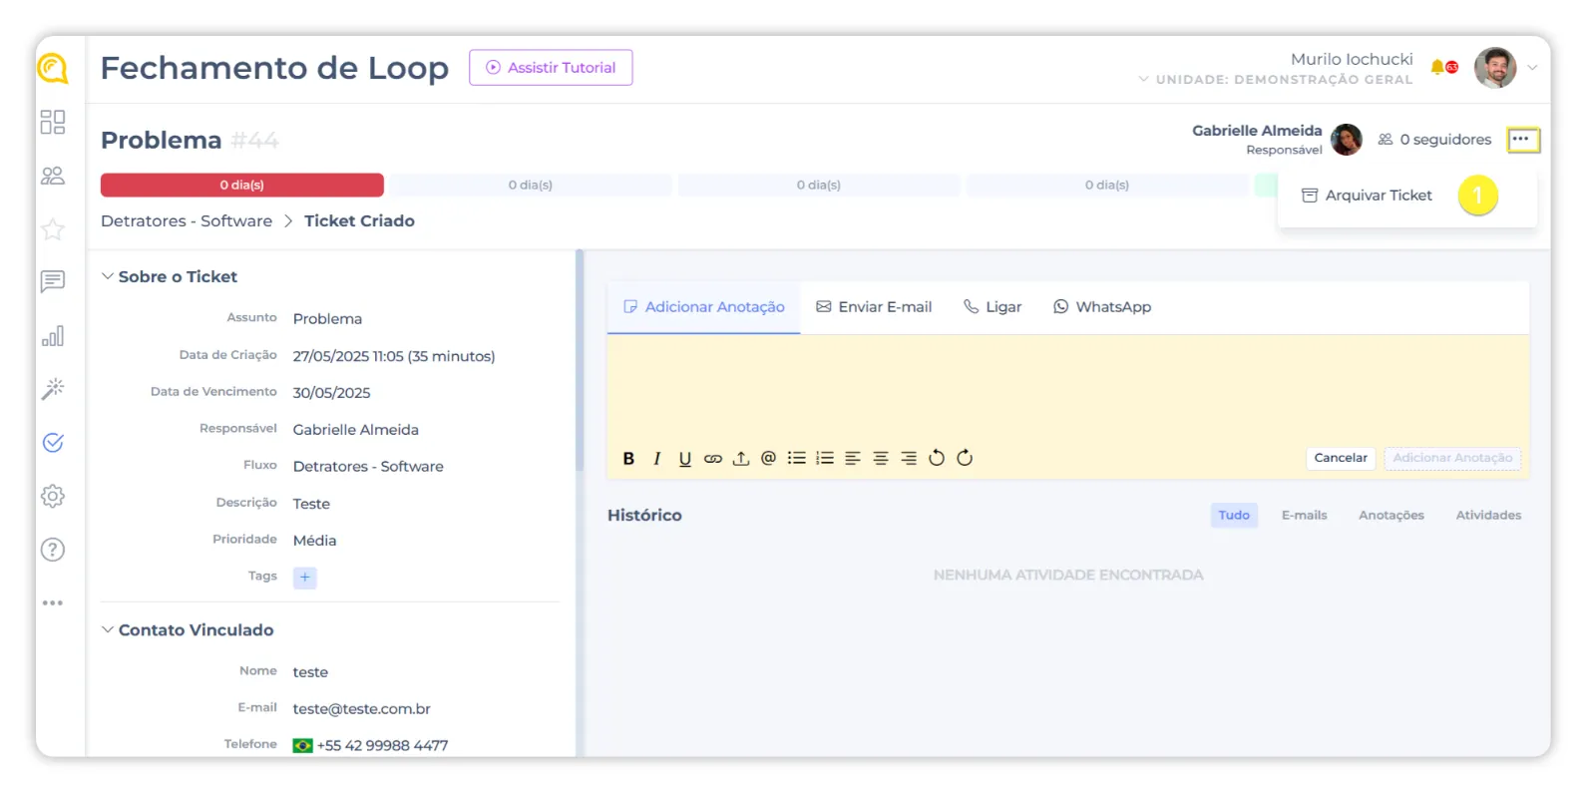Click the undo icon in the editor
Image resolution: width=1587 pixels, height=793 pixels.
coord(936,458)
